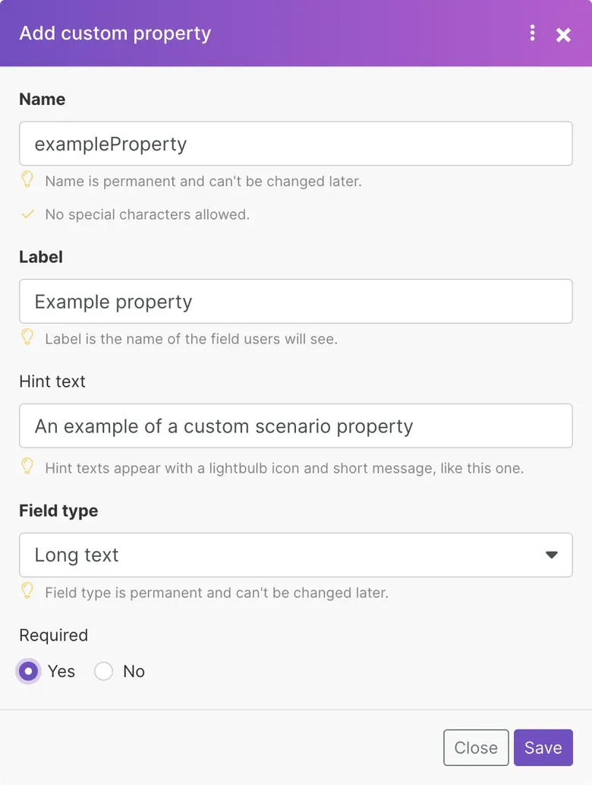592x785 pixels.
Task: Open the three-dot options menu in header
Action: (533, 33)
